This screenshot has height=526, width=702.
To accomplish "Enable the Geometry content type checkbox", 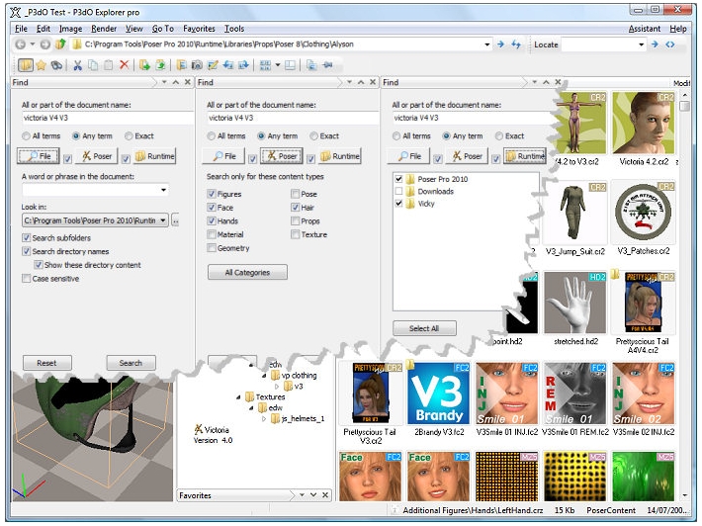I will click(x=212, y=247).
